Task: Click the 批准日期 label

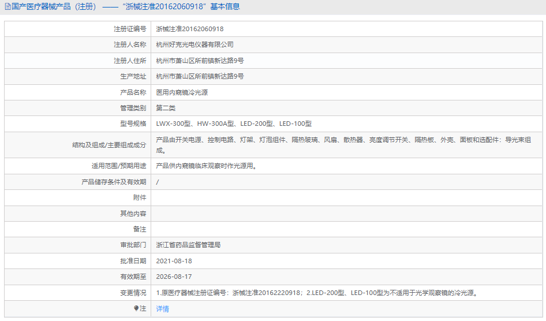Action: pos(133,261)
